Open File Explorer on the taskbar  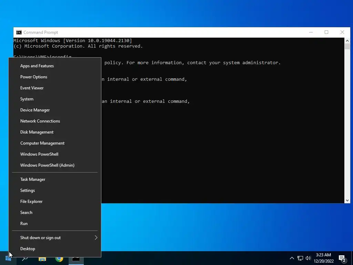pyautogui.click(x=42, y=259)
